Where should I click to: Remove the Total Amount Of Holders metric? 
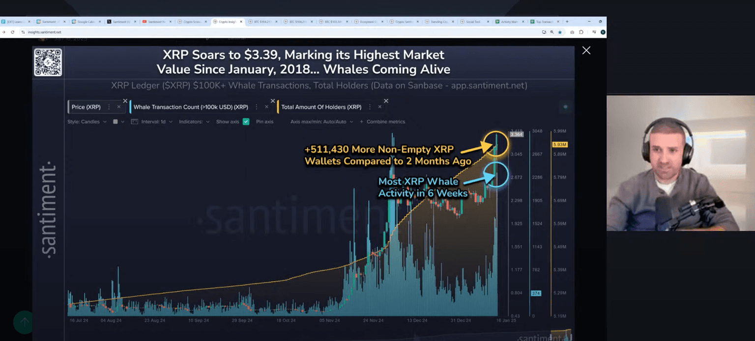coord(379,107)
